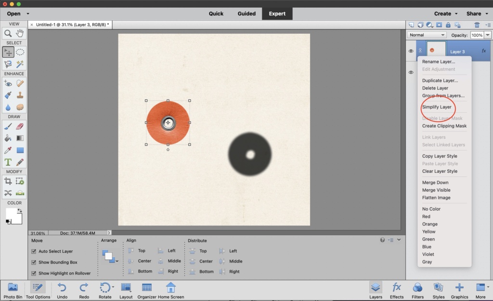Open the Rotate dropdown arrow
The width and height of the screenshot is (493, 301).
[x=113, y=287]
